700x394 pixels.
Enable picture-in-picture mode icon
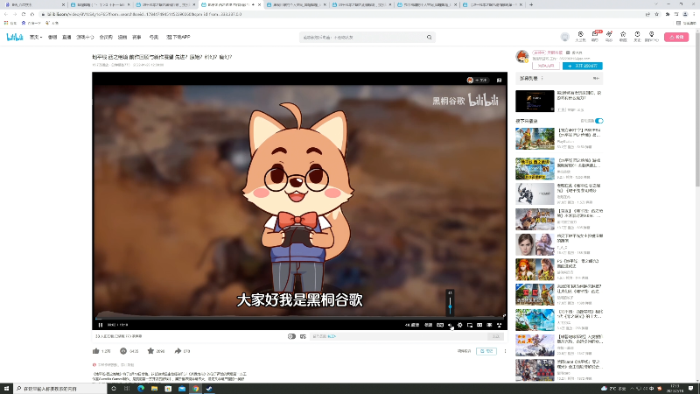470,325
